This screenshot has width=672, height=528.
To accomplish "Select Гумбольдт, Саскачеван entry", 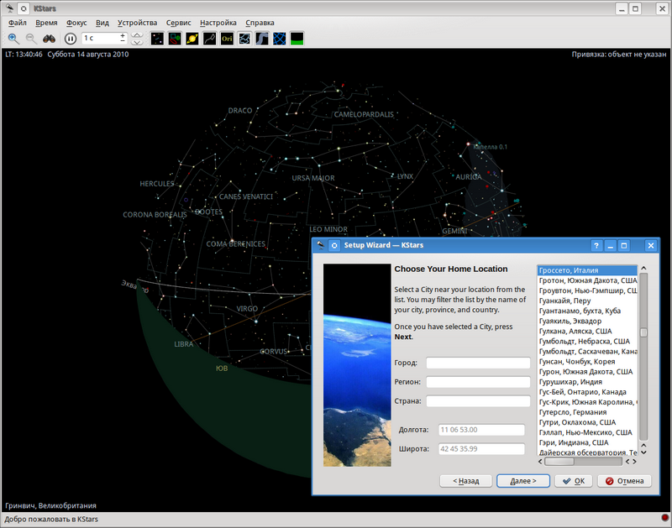I will [x=587, y=352].
